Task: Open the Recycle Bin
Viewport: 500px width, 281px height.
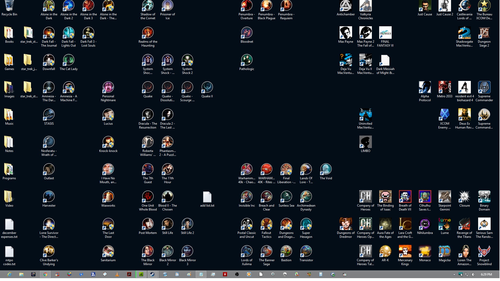Action: (x=9, y=8)
